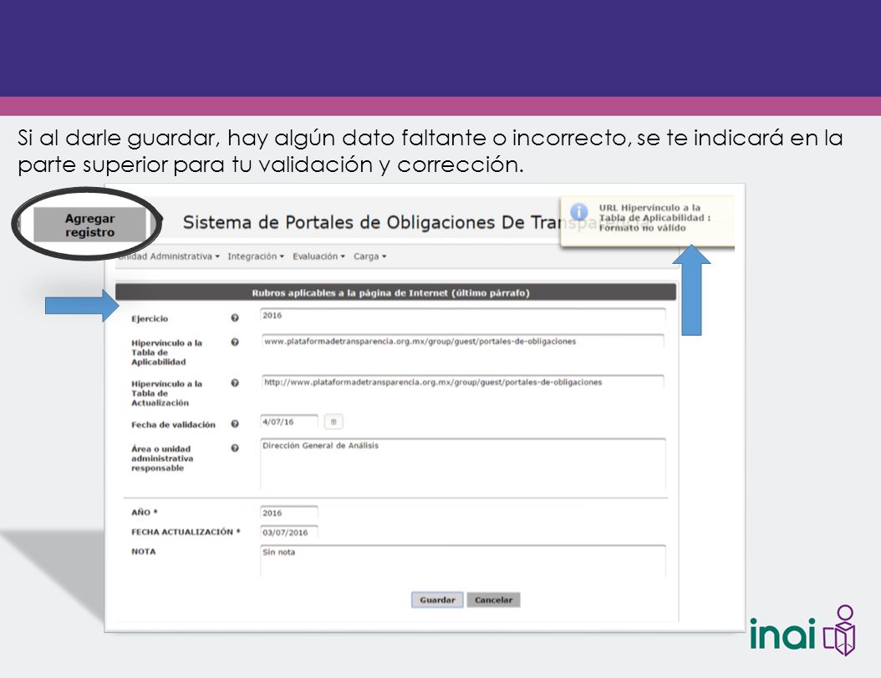Click help icon beside Área o unidad administrativa

coord(235,448)
